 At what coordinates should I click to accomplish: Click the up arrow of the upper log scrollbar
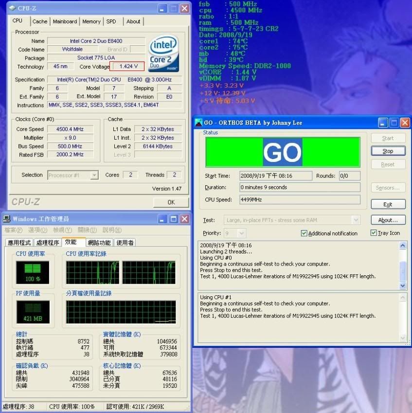coord(403,246)
